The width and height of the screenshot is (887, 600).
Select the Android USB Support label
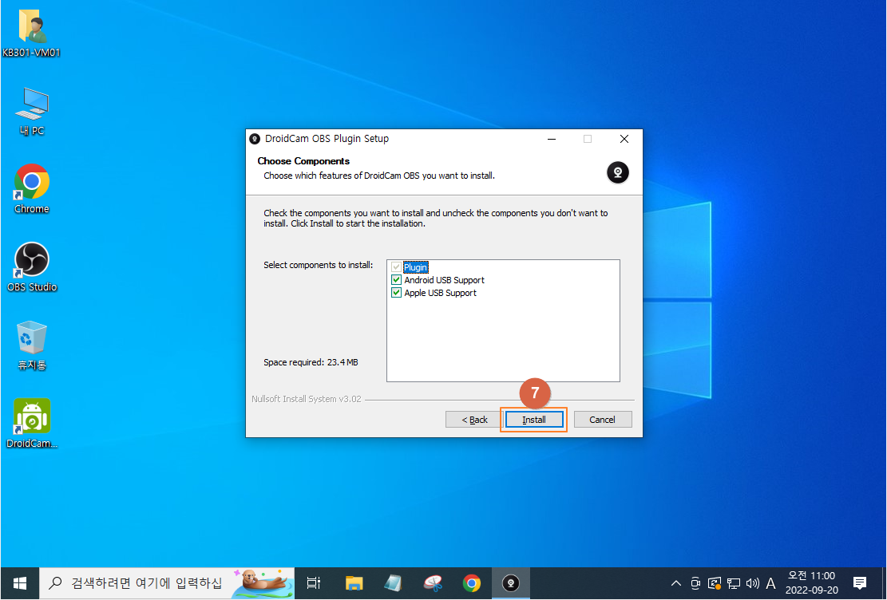click(444, 280)
